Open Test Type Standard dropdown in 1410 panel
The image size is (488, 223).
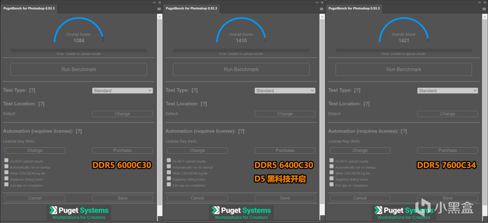pos(285,91)
